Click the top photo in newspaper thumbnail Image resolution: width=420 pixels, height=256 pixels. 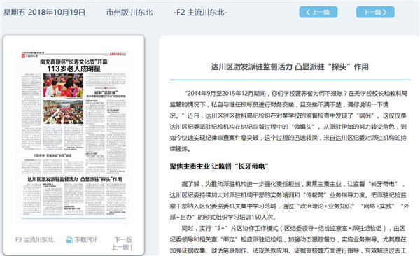63,85
